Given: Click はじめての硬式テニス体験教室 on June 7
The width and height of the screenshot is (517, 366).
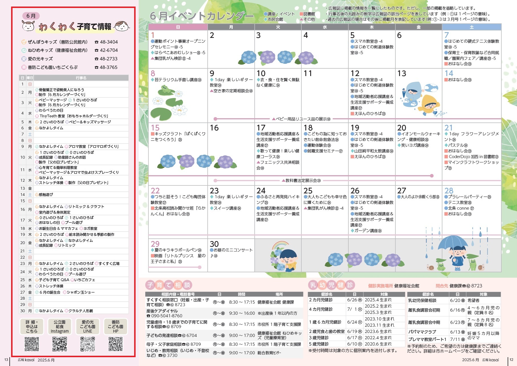Looking at the screenshot, I should coord(471,44).
